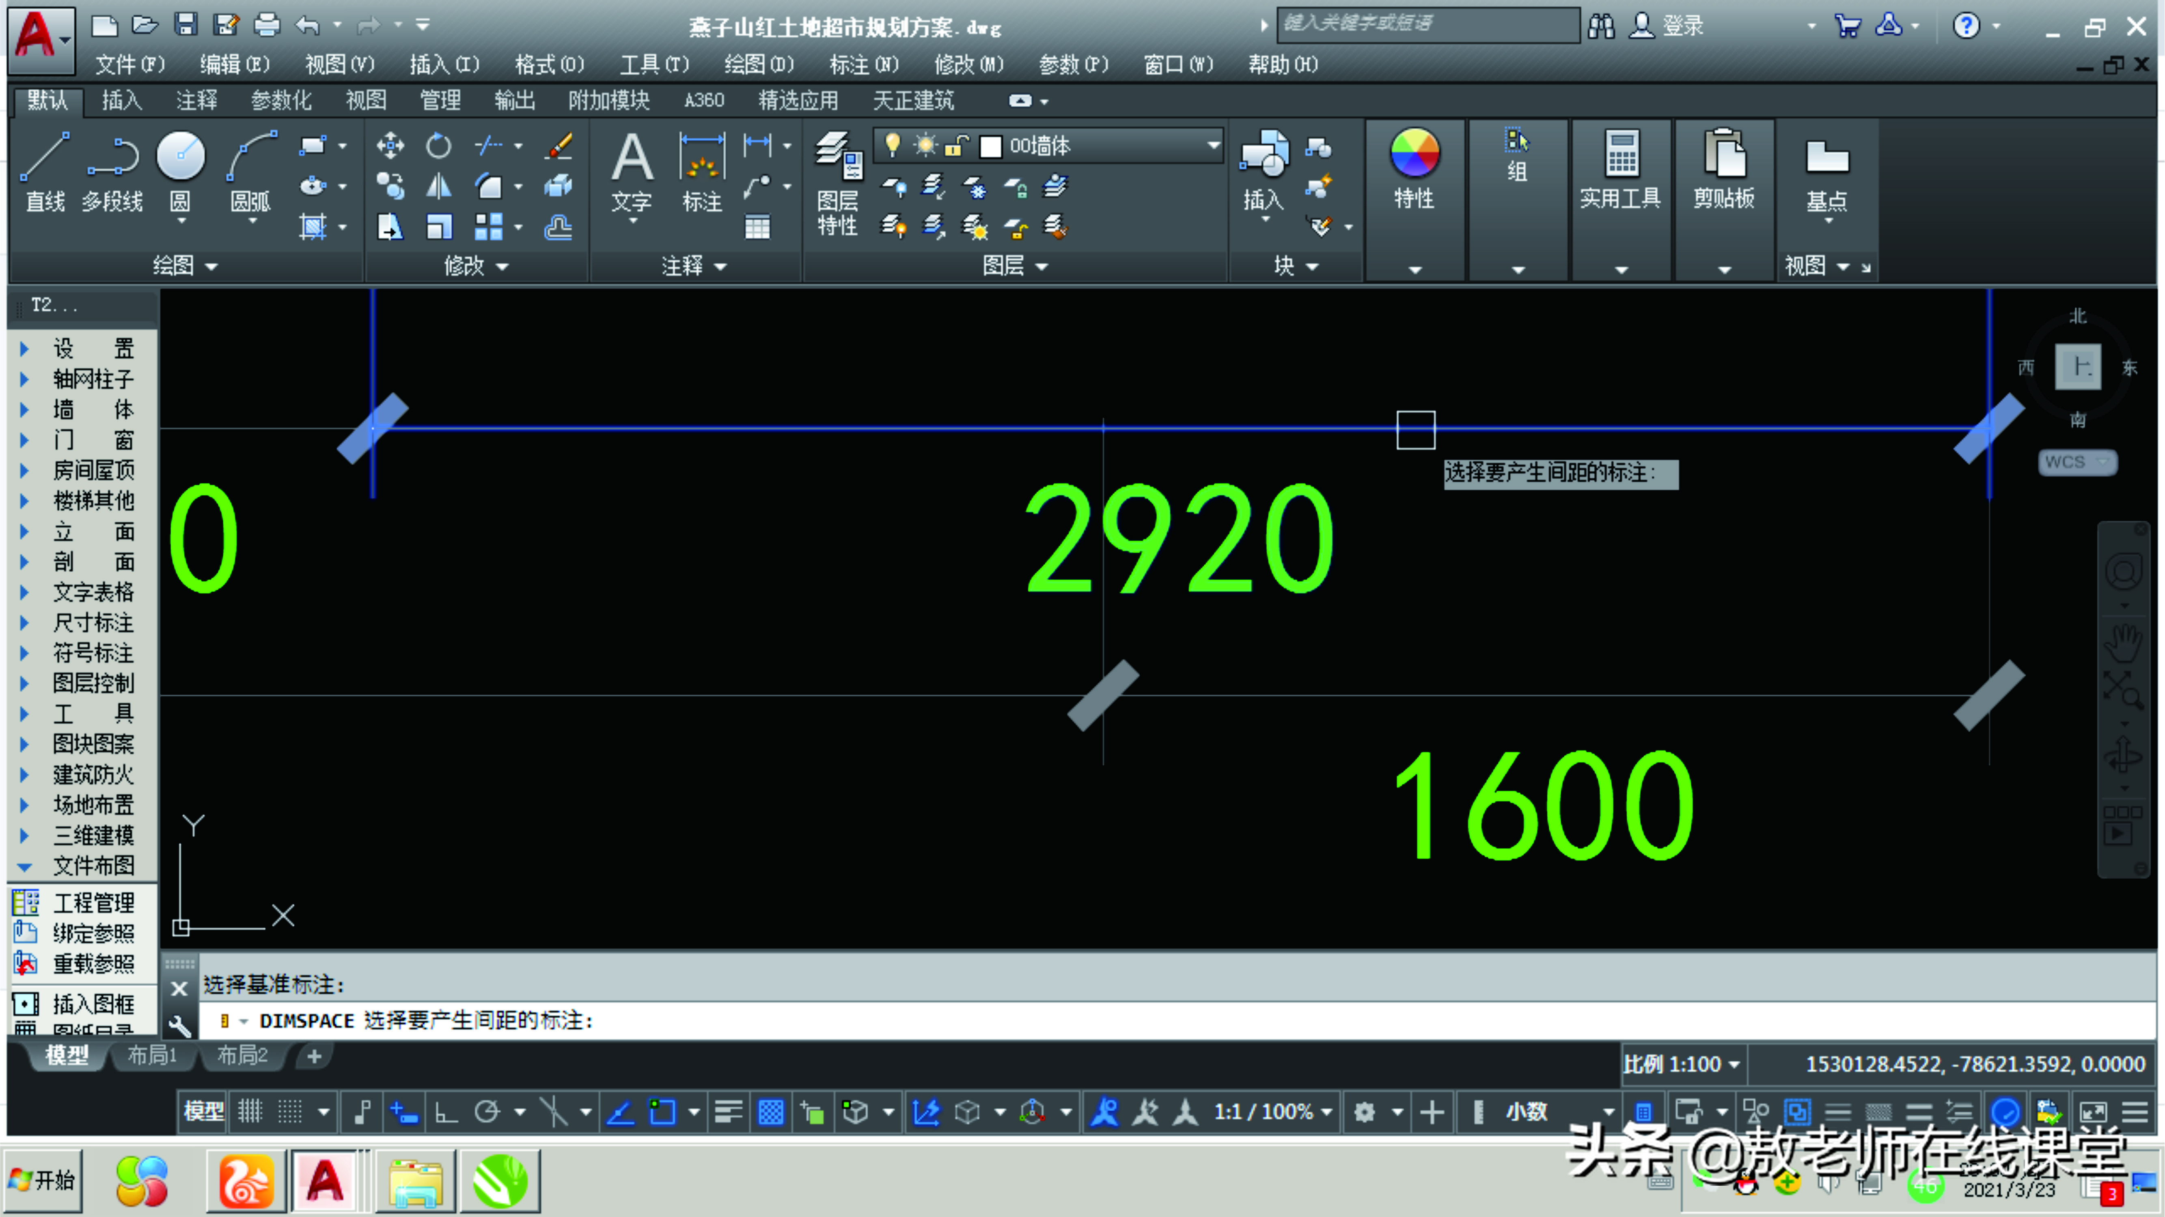Select the 直线 (Line) tool
Image resolution: width=2165 pixels, height=1217 pixels.
[x=45, y=172]
